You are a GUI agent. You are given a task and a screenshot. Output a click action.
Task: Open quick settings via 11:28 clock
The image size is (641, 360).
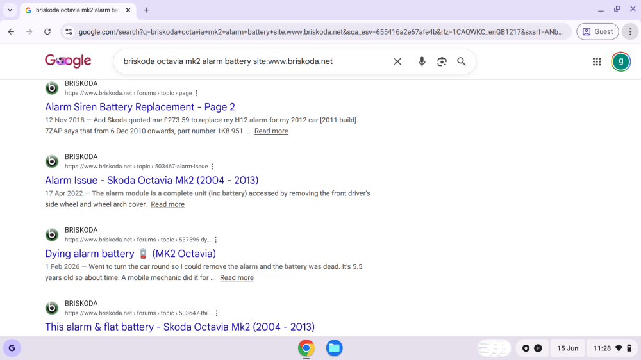[x=612, y=348]
